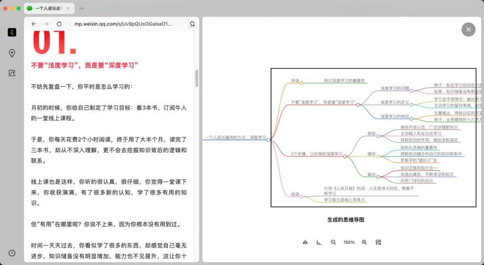Viewport: 484px width, 265px height.
Task: Close the mind map preview panel
Action: click(x=468, y=30)
